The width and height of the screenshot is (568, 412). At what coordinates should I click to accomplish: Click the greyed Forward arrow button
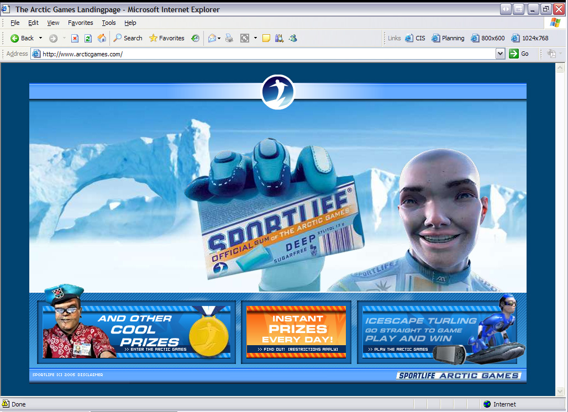pyautogui.click(x=53, y=38)
